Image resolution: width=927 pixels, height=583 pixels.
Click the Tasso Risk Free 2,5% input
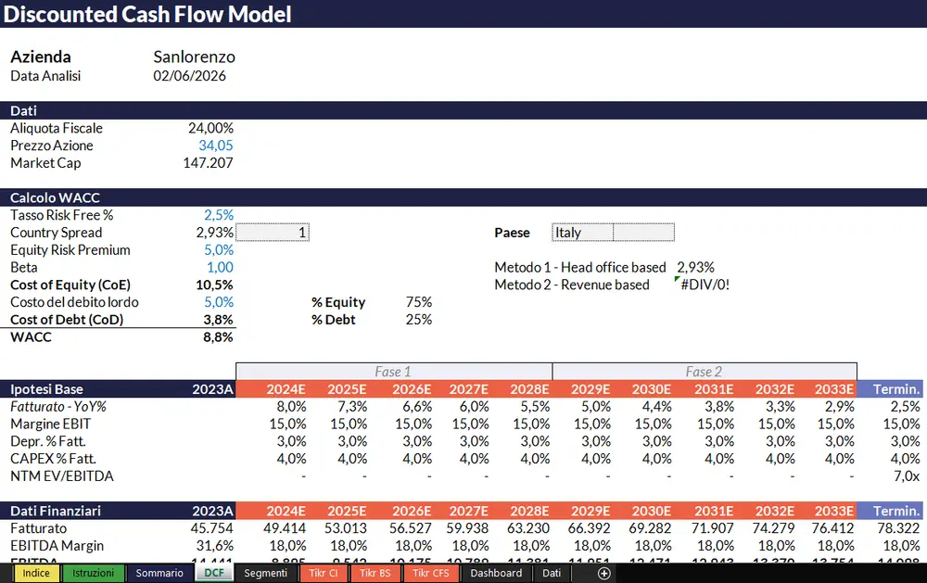point(219,215)
